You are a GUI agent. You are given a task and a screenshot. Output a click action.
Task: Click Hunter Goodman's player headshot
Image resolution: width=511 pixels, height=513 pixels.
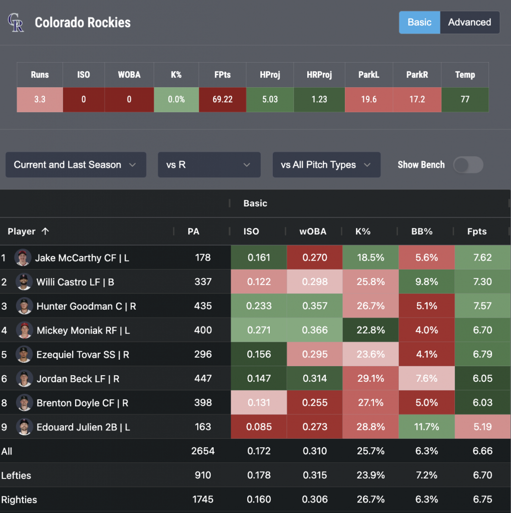pyautogui.click(x=24, y=306)
